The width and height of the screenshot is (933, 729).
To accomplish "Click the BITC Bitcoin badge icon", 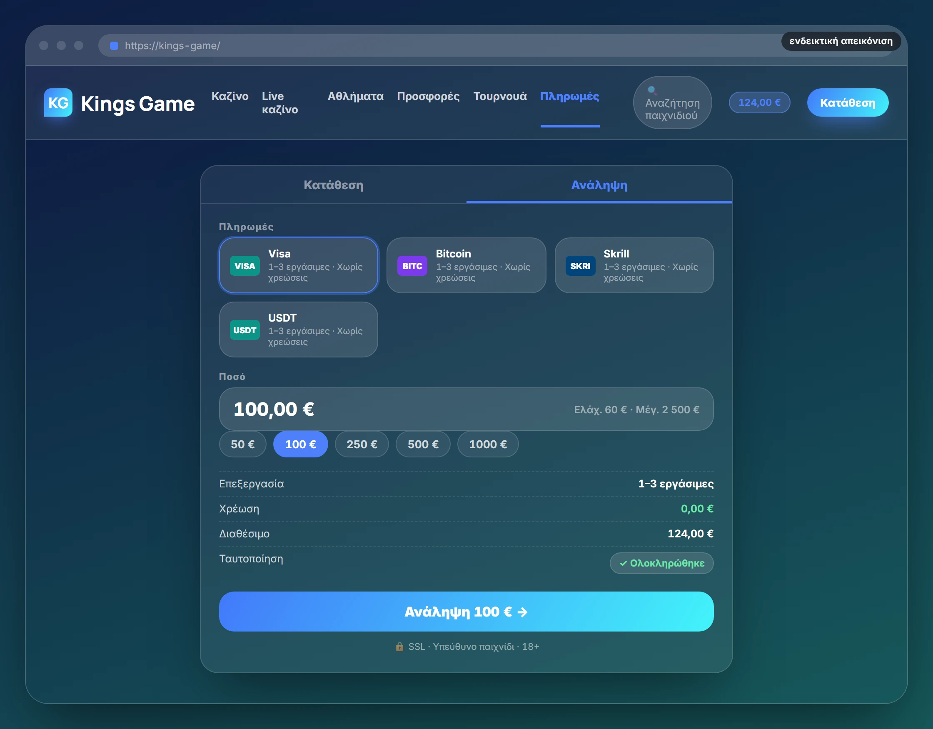I will click(412, 266).
